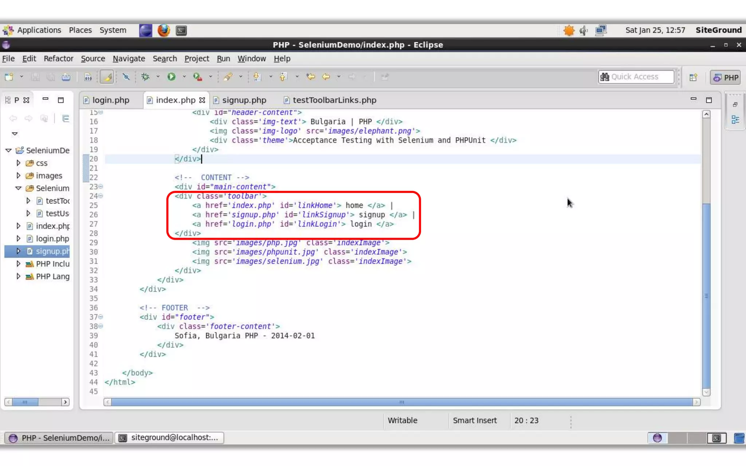Switch to PHP perspective button

pos(726,77)
